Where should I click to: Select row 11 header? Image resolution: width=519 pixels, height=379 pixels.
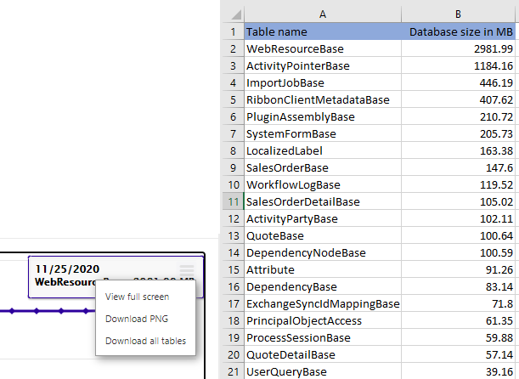click(x=232, y=201)
